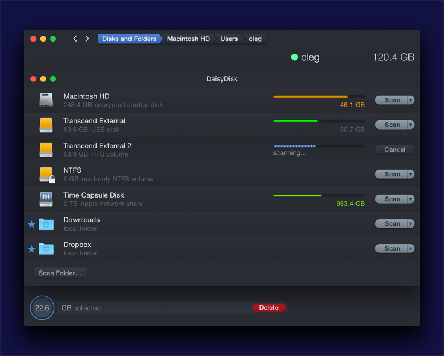Close the DaisyDisk disk list window
Viewport: 444px width, 356px height.
pyautogui.click(x=33, y=79)
